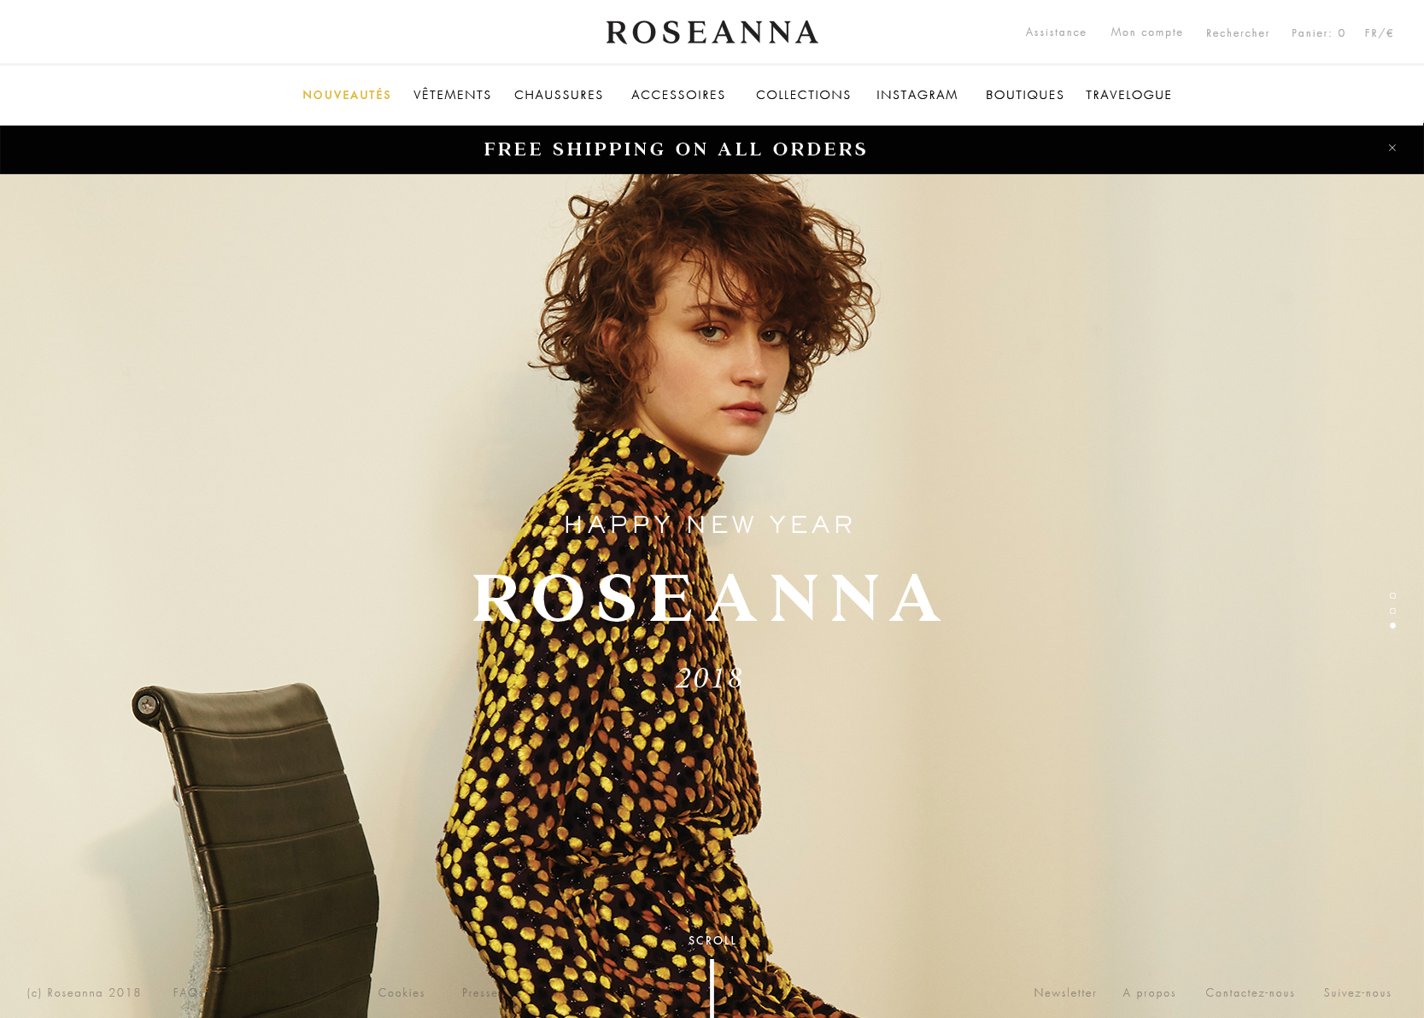The width and height of the screenshot is (1424, 1018).
Task: Go to the first slide dot indicator
Action: [1392, 595]
